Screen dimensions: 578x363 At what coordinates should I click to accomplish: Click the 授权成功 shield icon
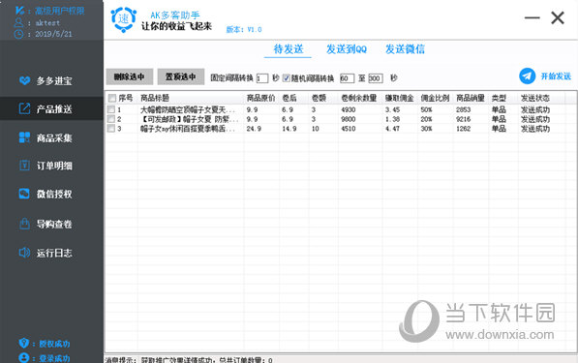(23, 343)
